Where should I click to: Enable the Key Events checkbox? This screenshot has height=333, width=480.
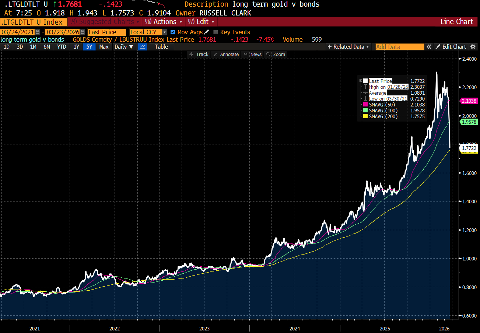point(216,32)
